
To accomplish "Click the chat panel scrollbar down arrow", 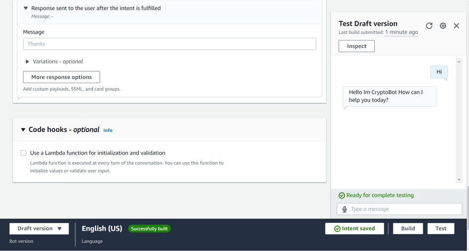I will pos(458,180).
